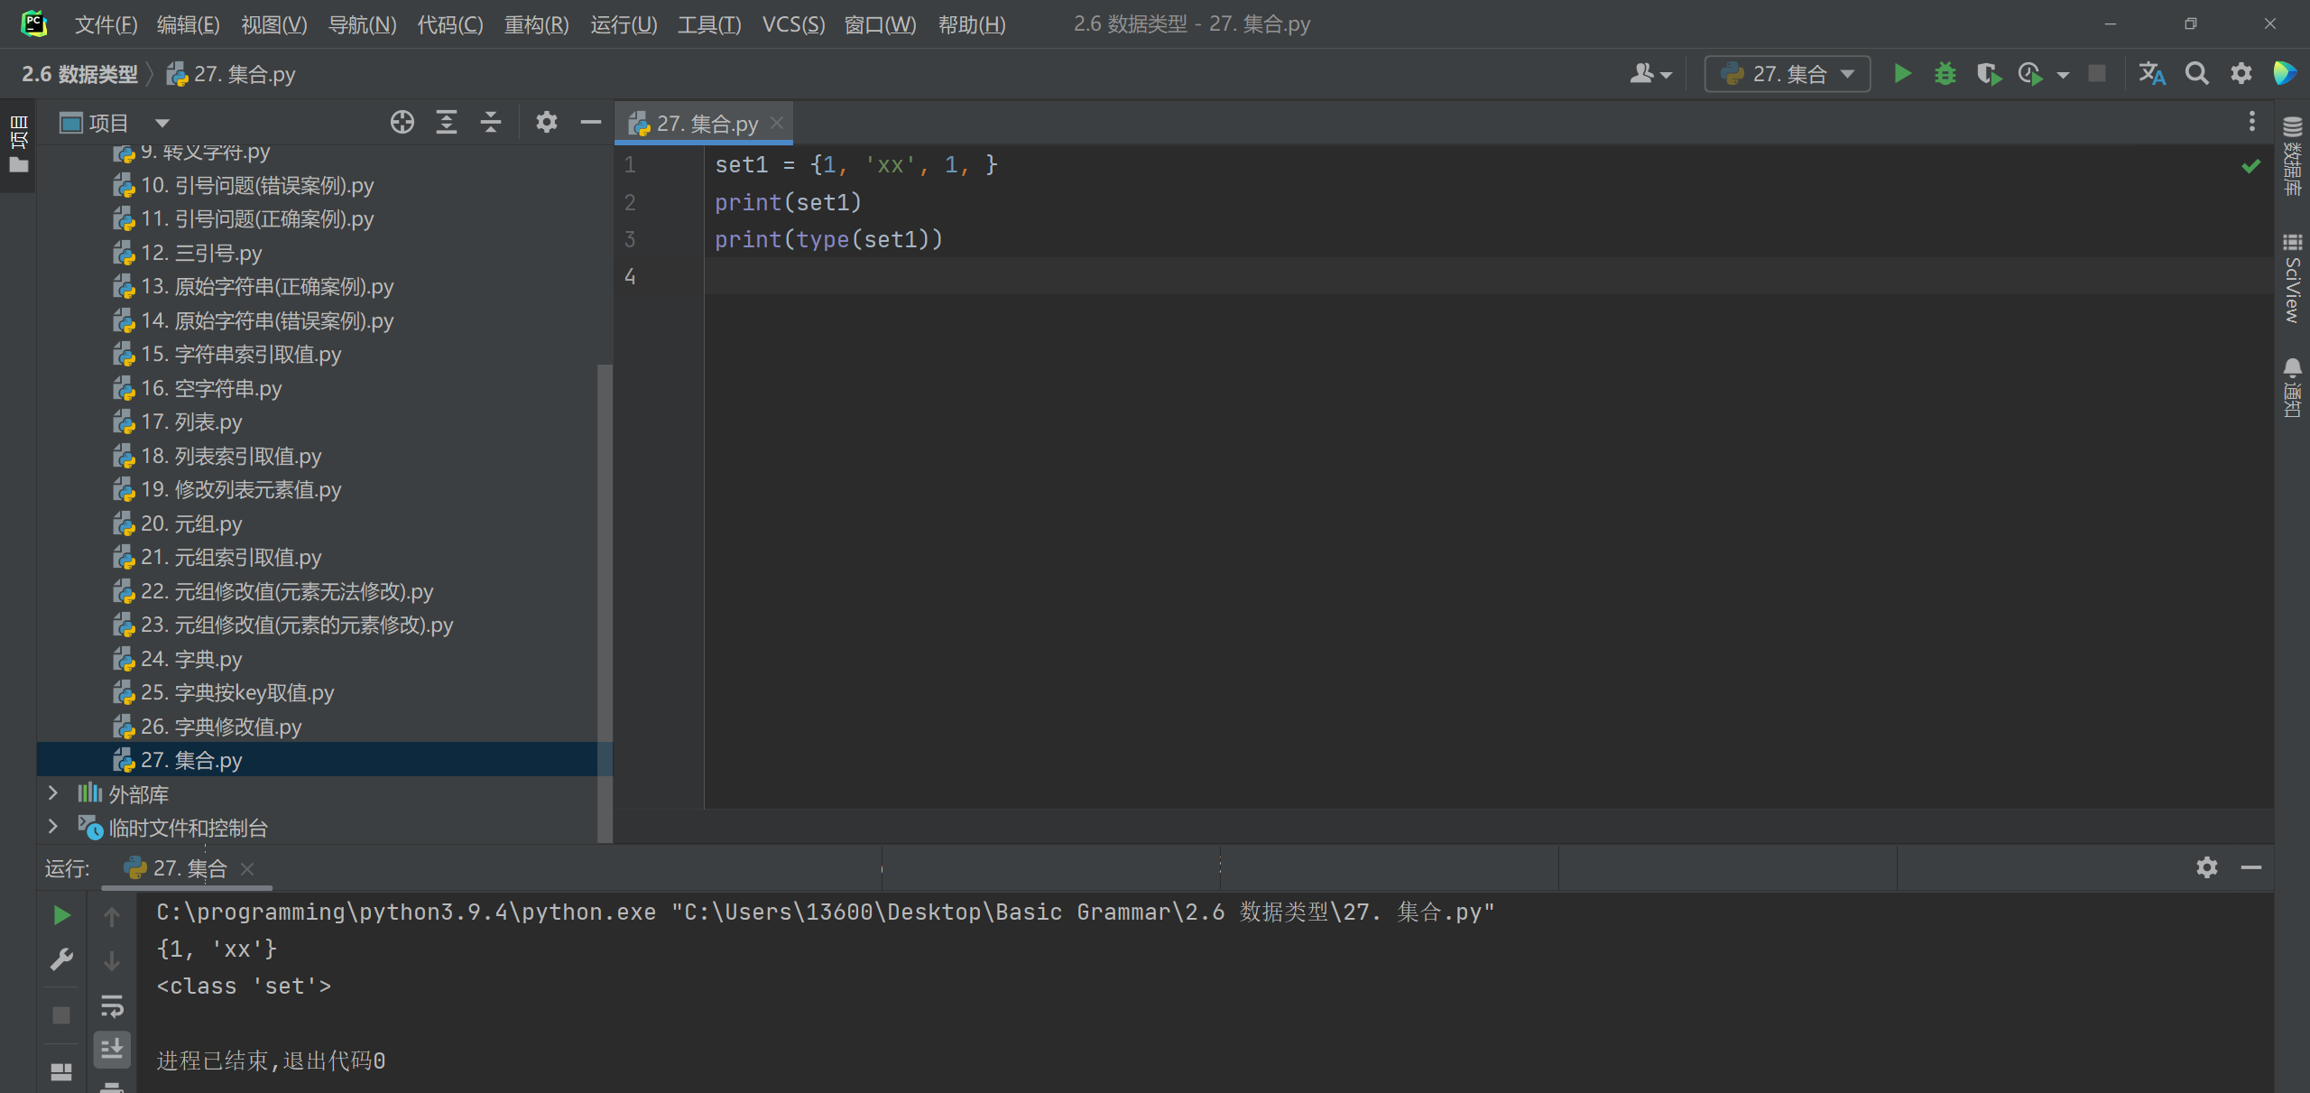Open Search Everywhere magnifier icon
This screenshot has width=2310, height=1093.
pyautogui.click(x=2196, y=73)
